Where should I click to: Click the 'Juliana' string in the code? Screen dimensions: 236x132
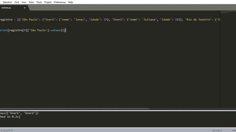[x=149, y=19]
